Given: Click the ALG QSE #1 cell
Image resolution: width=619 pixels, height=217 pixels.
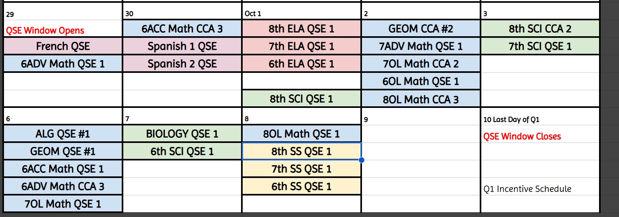Looking at the screenshot, I should point(63,134).
